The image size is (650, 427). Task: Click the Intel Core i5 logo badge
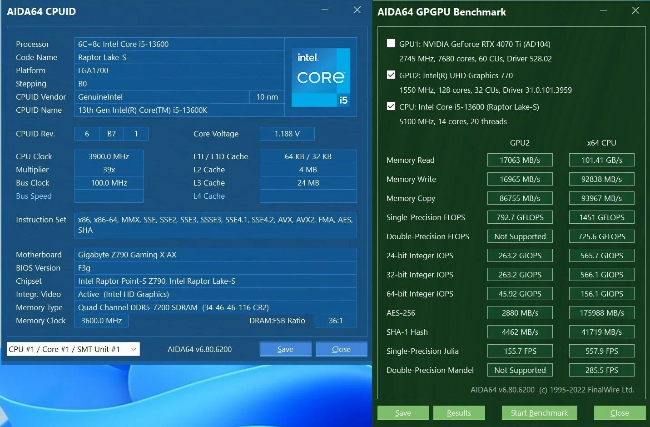click(x=321, y=77)
